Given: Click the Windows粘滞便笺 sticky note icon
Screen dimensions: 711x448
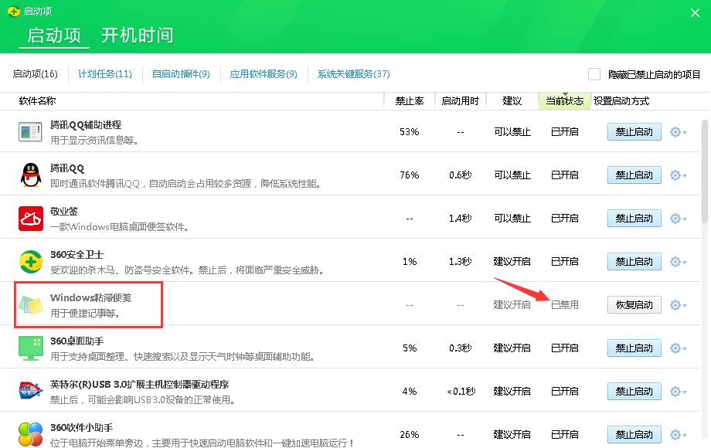Looking at the screenshot, I should pyautogui.click(x=30, y=305).
